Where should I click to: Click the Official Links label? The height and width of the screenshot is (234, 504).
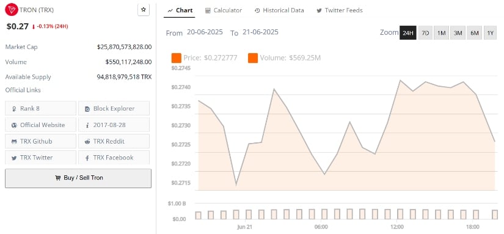[23, 90]
